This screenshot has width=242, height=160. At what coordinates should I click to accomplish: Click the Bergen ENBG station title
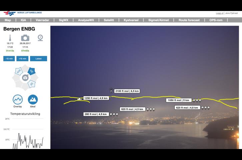19,29
